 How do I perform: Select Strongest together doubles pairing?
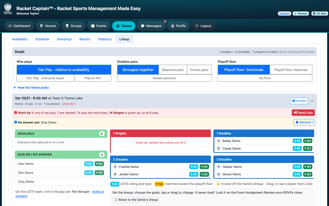138,70
